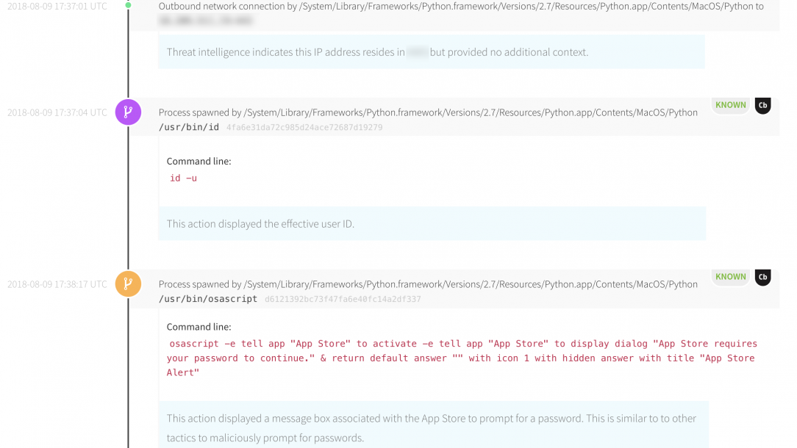Screen dimensions: 797x448
Task: Click the 17:38:17 UTC timestamp
Action: tap(57, 285)
